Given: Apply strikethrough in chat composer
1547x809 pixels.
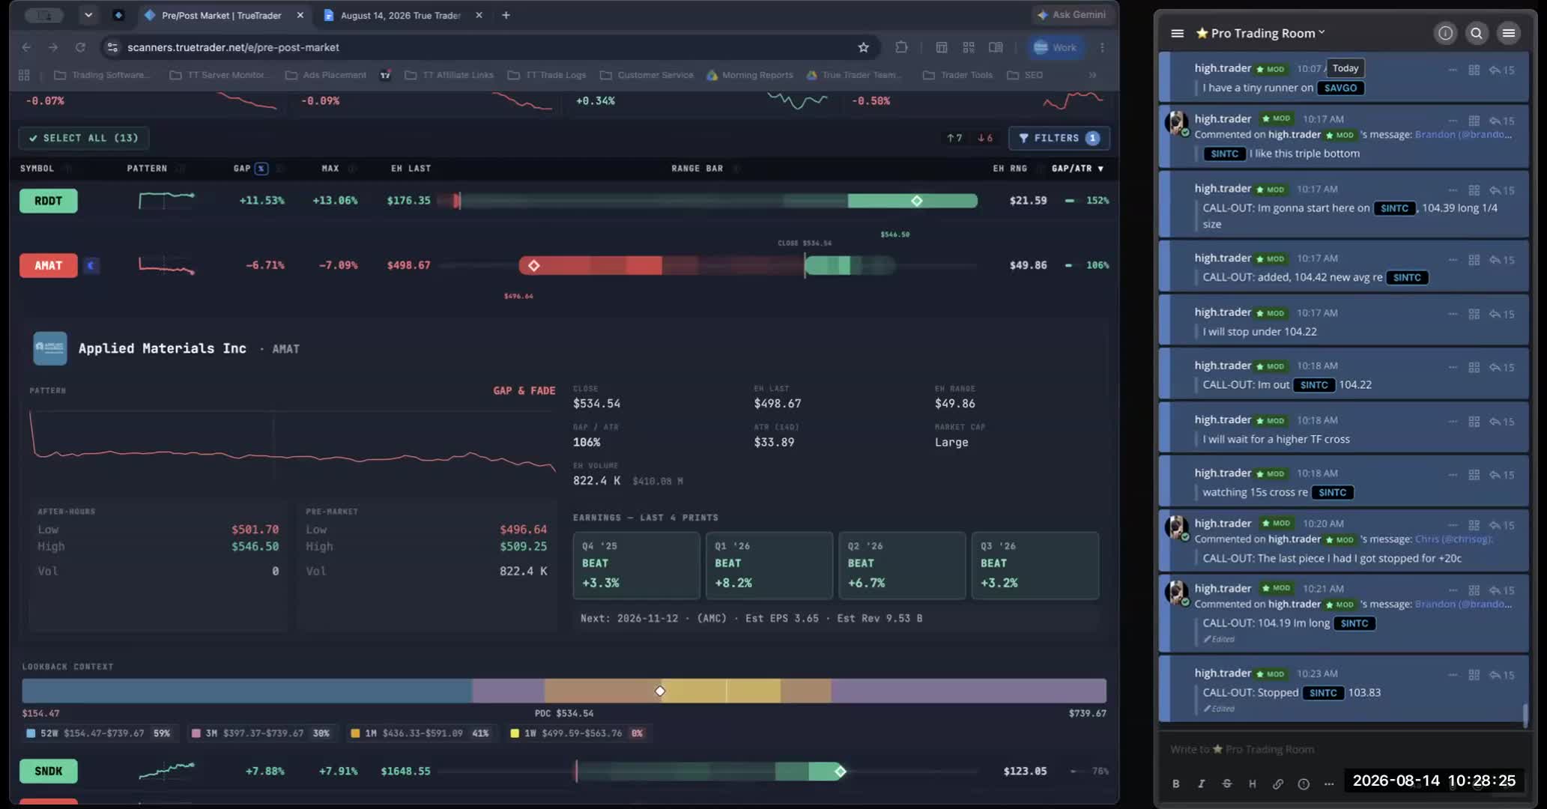Looking at the screenshot, I should (1226, 784).
